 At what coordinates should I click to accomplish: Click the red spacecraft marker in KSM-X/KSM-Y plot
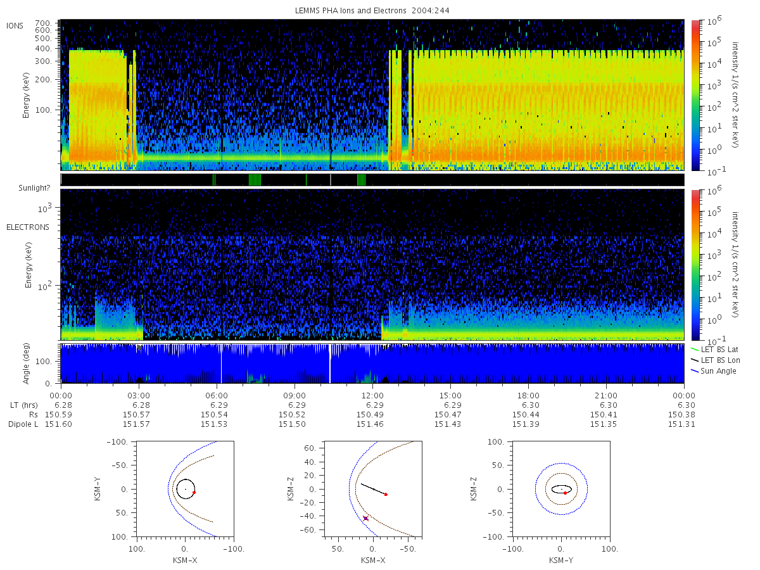194,492
